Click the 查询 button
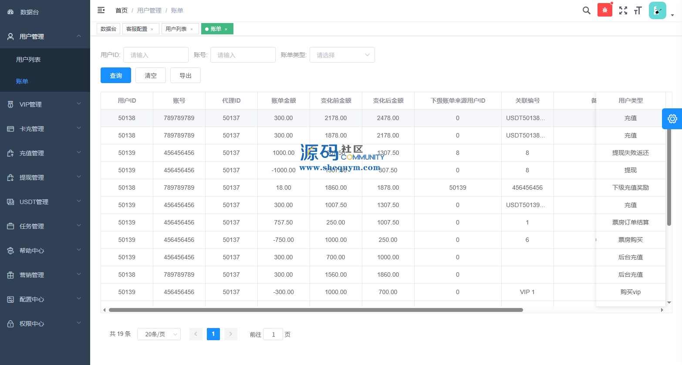 115,75
